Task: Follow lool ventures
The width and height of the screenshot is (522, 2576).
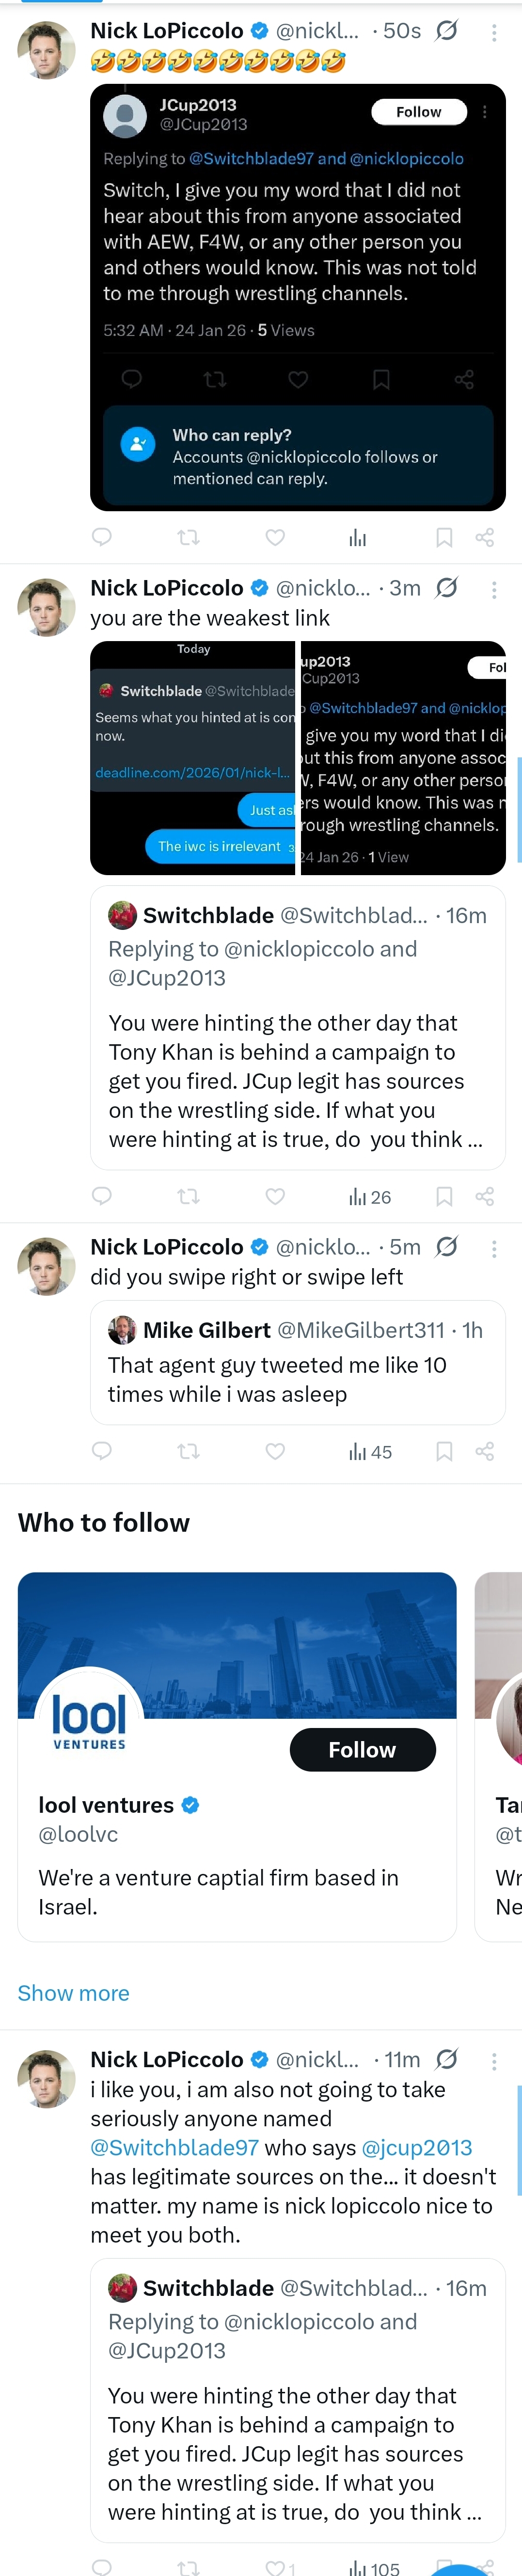Action: pyautogui.click(x=362, y=1750)
